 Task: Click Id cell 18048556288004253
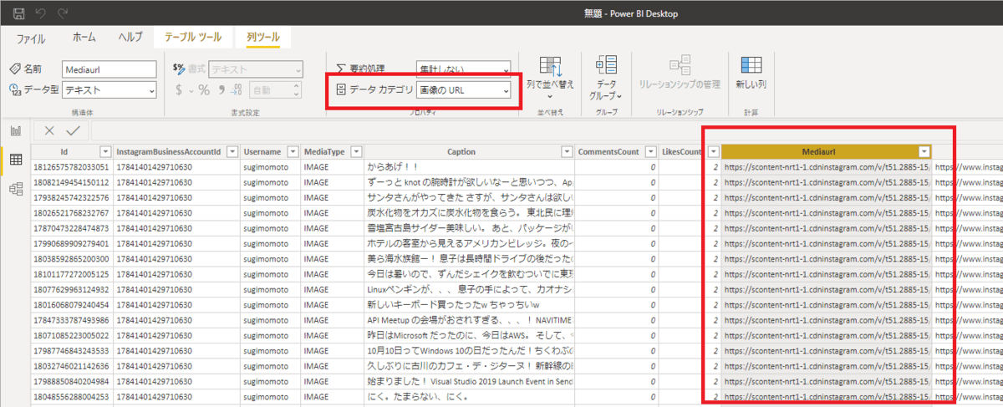point(73,396)
